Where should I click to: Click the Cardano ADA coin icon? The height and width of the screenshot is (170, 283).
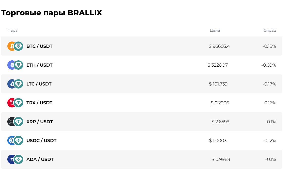(x=10, y=159)
